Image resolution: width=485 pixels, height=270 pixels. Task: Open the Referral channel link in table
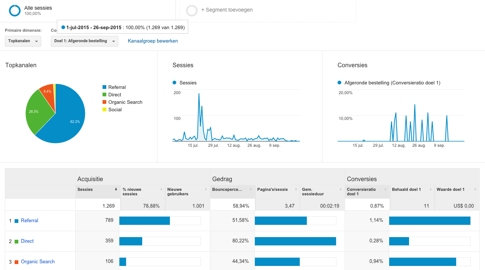(30, 221)
